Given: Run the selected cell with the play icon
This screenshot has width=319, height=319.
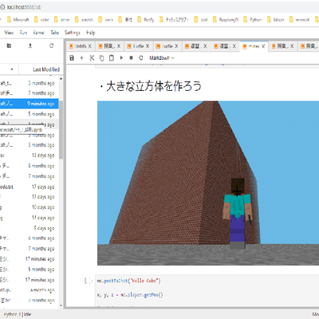Looking at the screenshot, I should 121,57.
